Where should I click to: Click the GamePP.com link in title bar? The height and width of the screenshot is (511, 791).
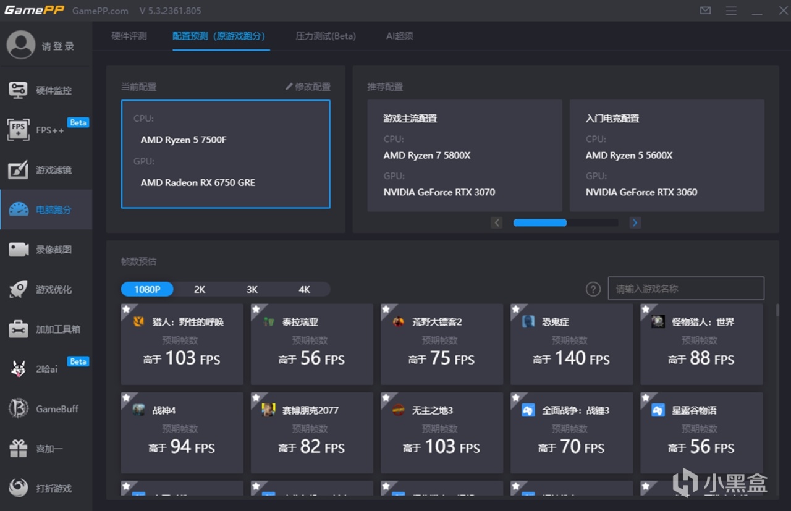coord(100,11)
